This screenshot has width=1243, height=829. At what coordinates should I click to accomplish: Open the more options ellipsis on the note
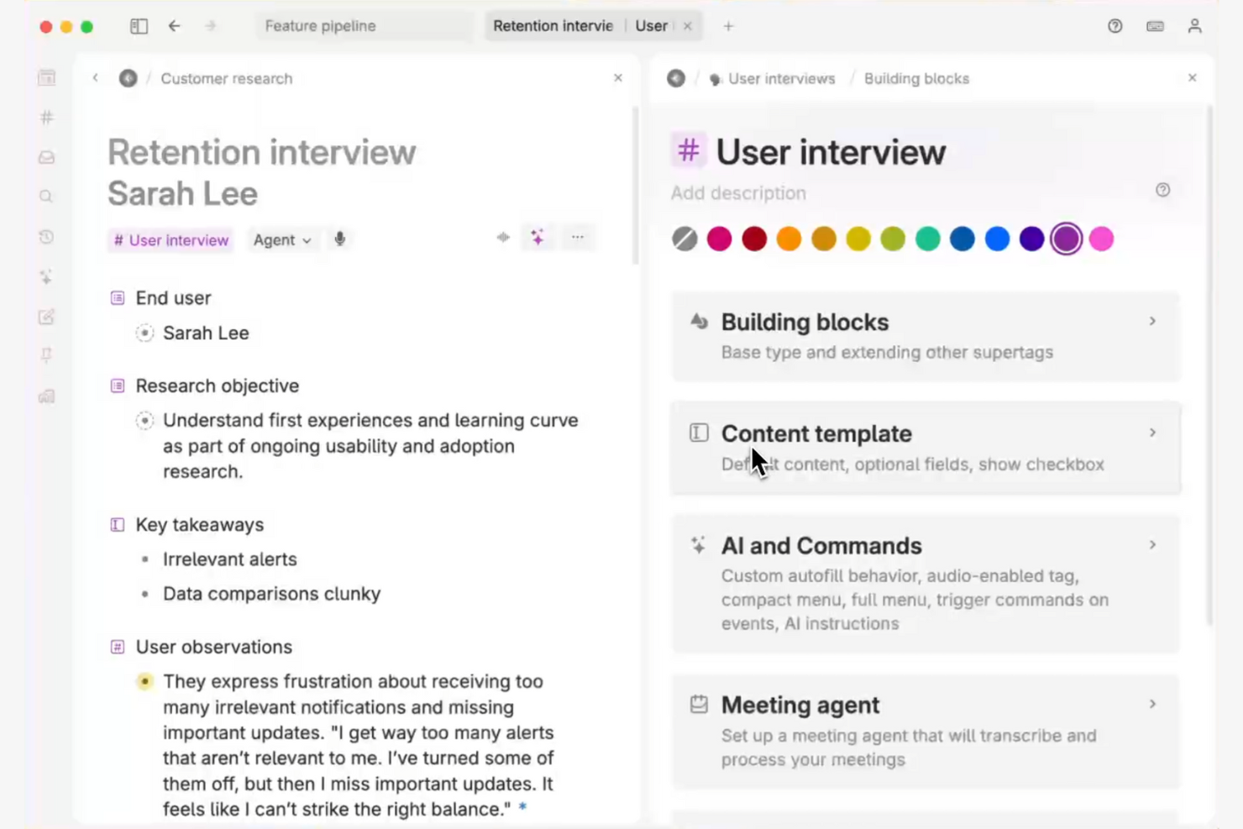(578, 238)
